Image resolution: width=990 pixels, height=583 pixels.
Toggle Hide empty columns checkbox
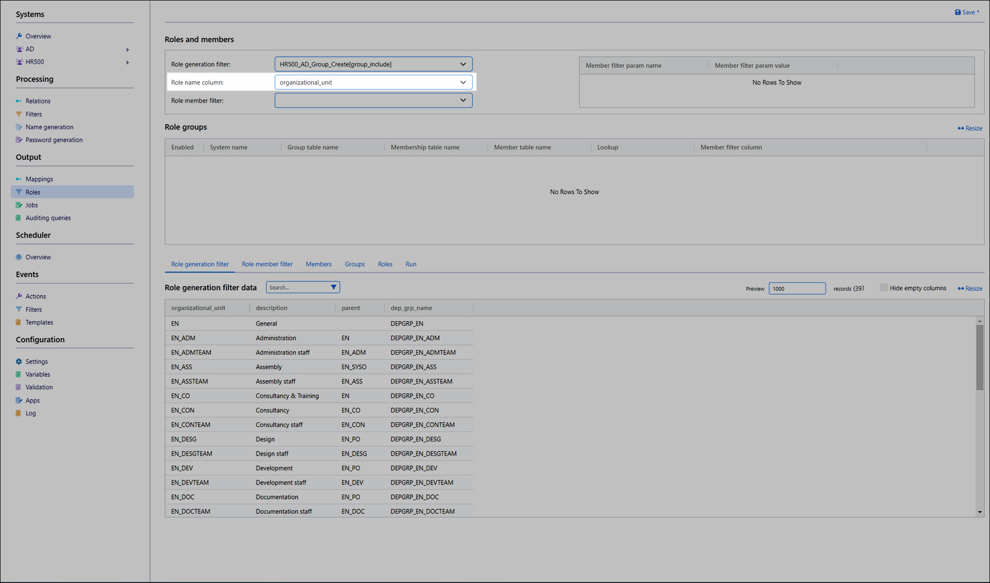(x=883, y=288)
